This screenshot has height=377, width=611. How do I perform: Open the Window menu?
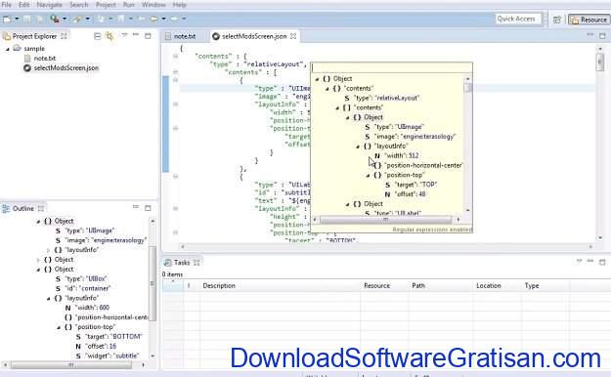tap(153, 5)
